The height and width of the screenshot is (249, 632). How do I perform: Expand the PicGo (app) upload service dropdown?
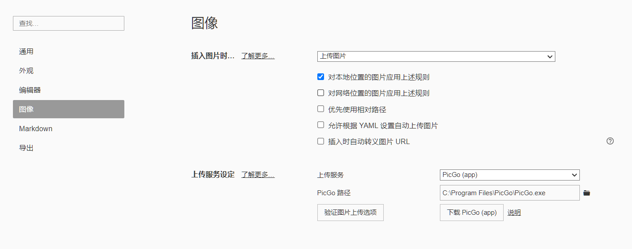click(509, 175)
